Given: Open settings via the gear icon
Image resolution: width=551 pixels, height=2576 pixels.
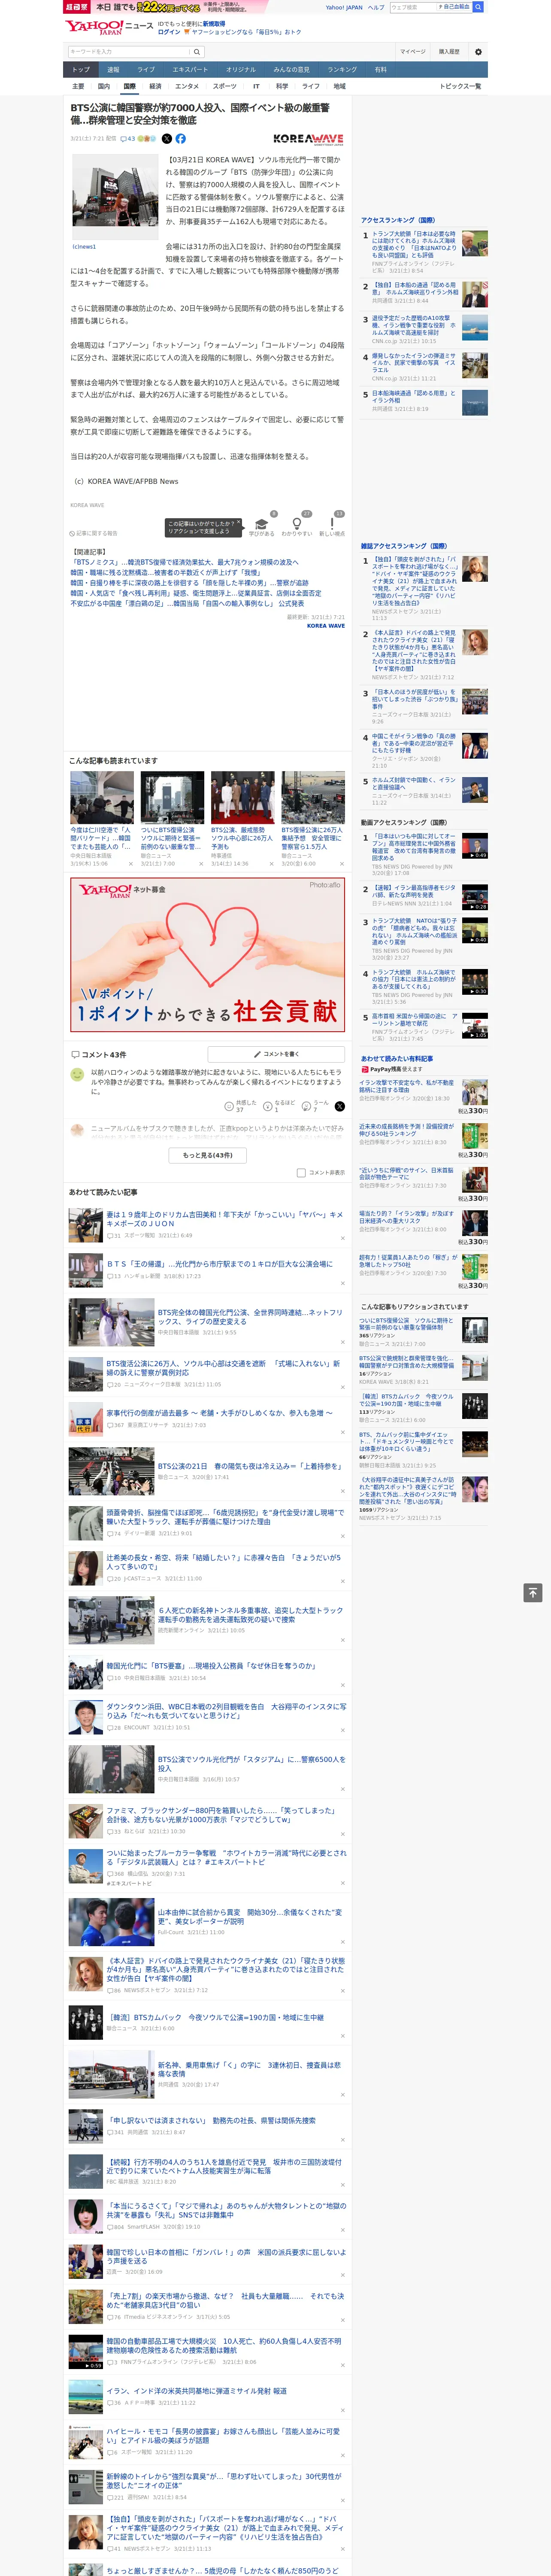Looking at the screenshot, I should click(478, 52).
